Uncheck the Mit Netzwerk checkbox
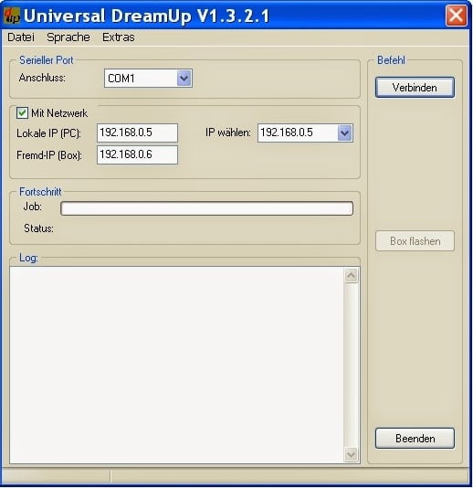This screenshot has width=473, height=488. (22, 112)
